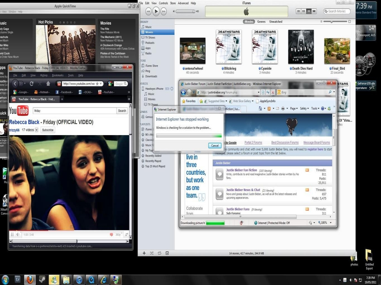Image resolution: width=381 pixels, height=285 pixels.
Task: Pause the YouTube video
Action: (12, 235)
